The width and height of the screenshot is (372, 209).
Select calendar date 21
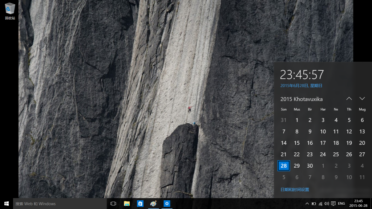click(284, 154)
